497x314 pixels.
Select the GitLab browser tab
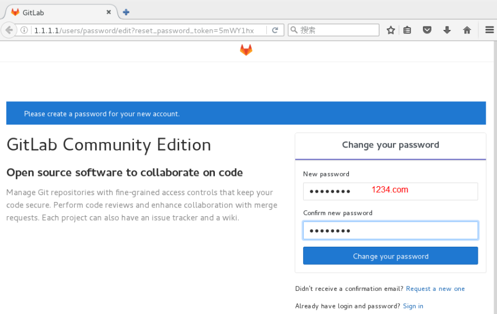pyautogui.click(x=61, y=12)
